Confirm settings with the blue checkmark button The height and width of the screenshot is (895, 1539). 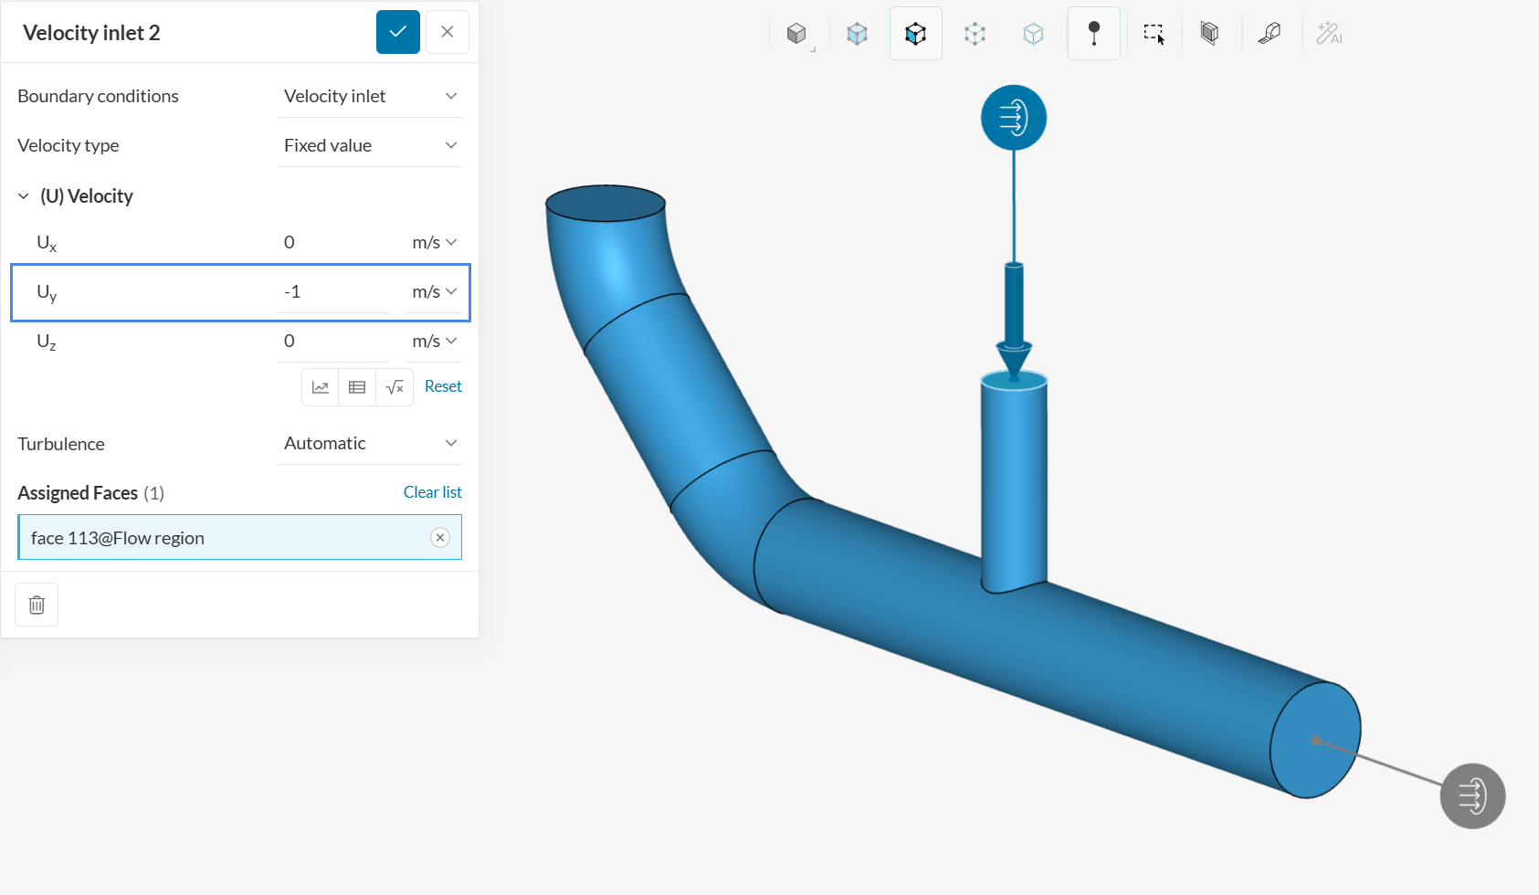pyautogui.click(x=398, y=32)
